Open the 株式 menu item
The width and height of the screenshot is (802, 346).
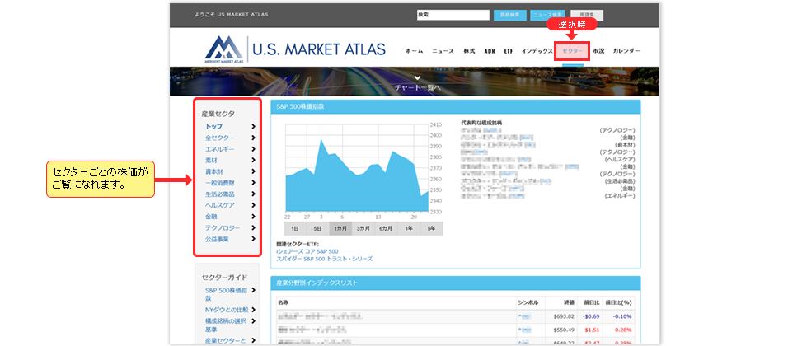469,51
